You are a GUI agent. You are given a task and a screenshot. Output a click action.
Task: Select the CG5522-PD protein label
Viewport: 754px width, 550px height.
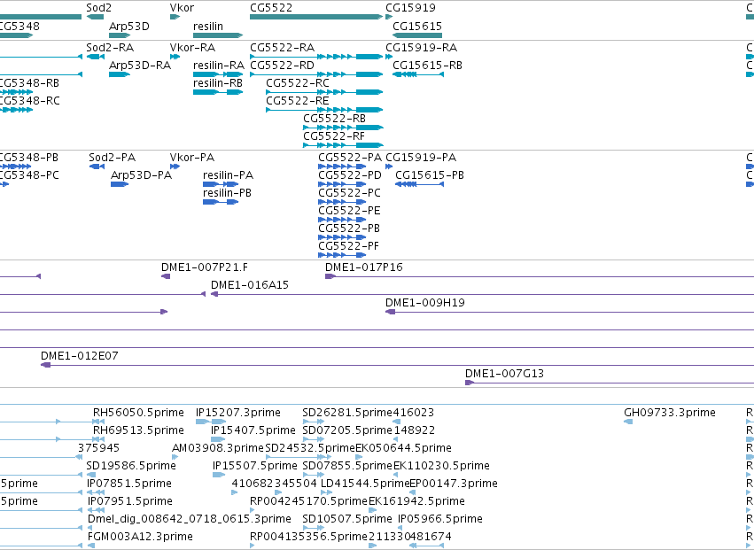tap(350, 175)
